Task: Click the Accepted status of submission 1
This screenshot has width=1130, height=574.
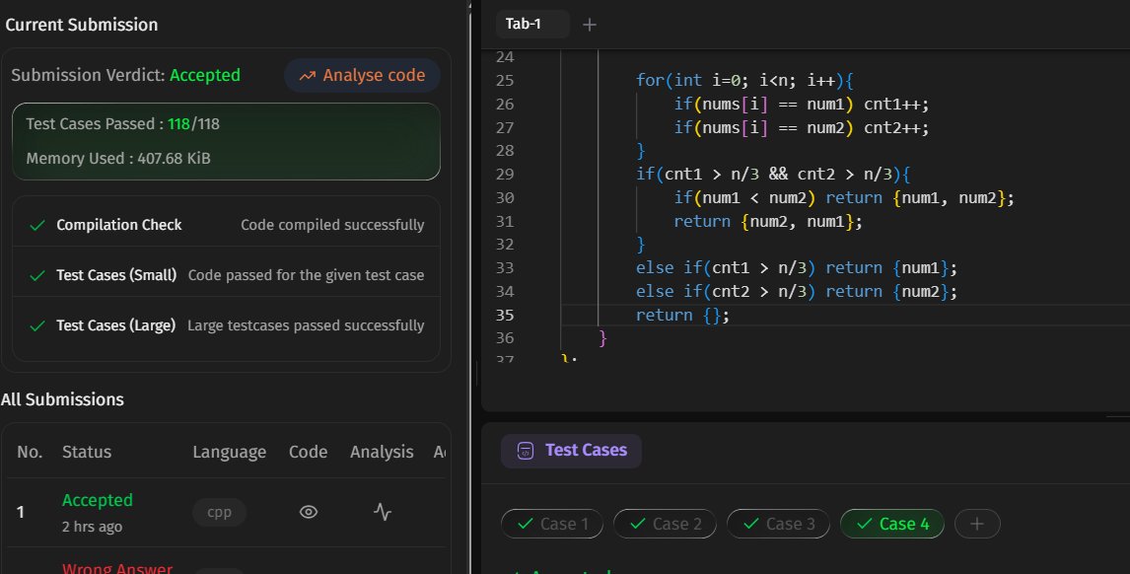Action: pyautogui.click(x=98, y=500)
